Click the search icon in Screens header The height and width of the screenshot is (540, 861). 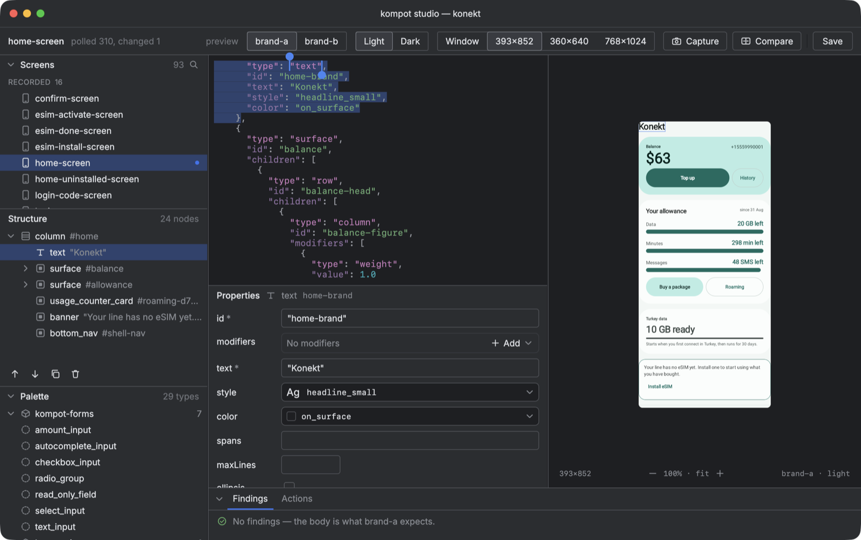(x=194, y=65)
